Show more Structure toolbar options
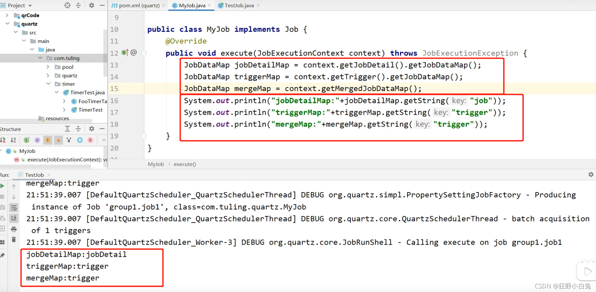This screenshot has height=292, width=596. coord(104,140)
